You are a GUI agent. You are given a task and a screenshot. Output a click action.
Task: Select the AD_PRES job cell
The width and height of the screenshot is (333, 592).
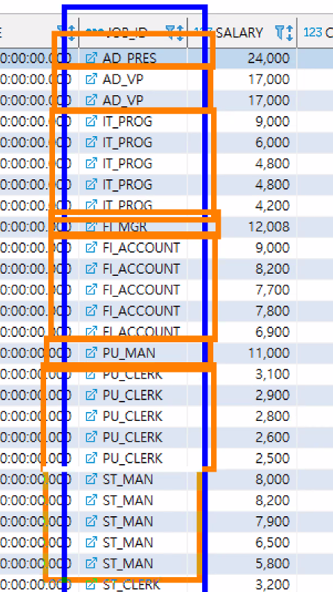coord(133,58)
